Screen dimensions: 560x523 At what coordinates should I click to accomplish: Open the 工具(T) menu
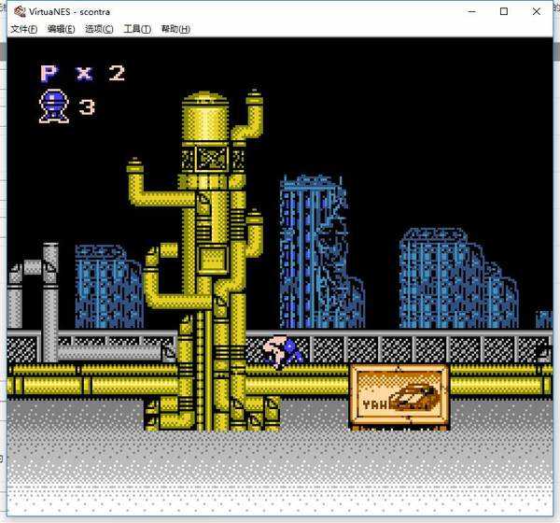tap(137, 29)
